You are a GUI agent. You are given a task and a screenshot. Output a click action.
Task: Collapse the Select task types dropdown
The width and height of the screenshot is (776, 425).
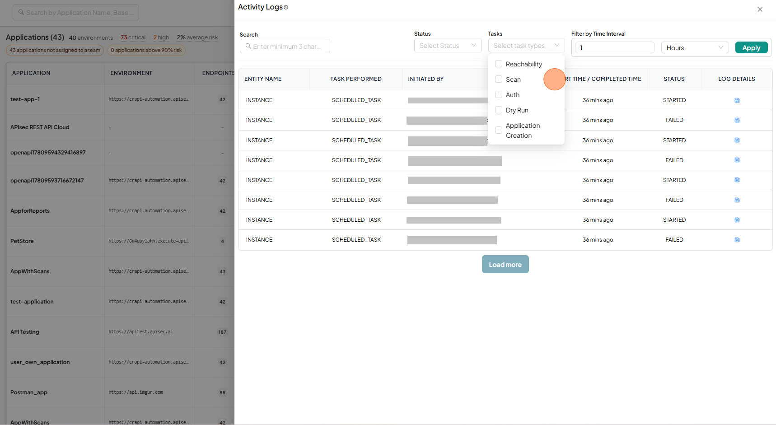526,46
